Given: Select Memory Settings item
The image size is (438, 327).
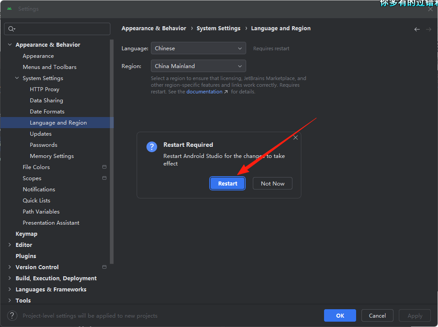Looking at the screenshot, I should (x=52, y=156).
